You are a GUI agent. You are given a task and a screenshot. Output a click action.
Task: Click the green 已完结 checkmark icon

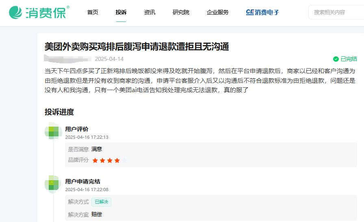pos(336,59)
